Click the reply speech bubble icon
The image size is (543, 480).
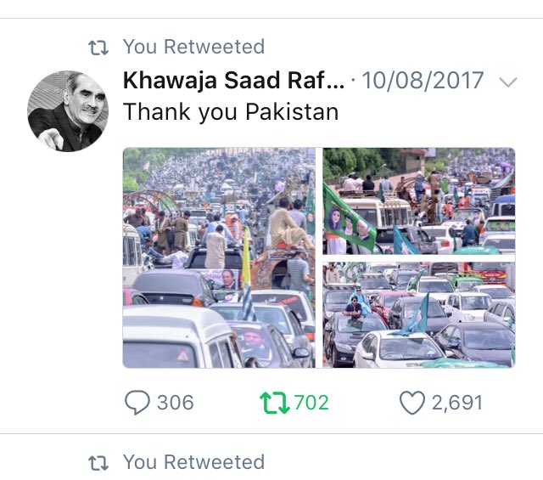pos(137,403)
